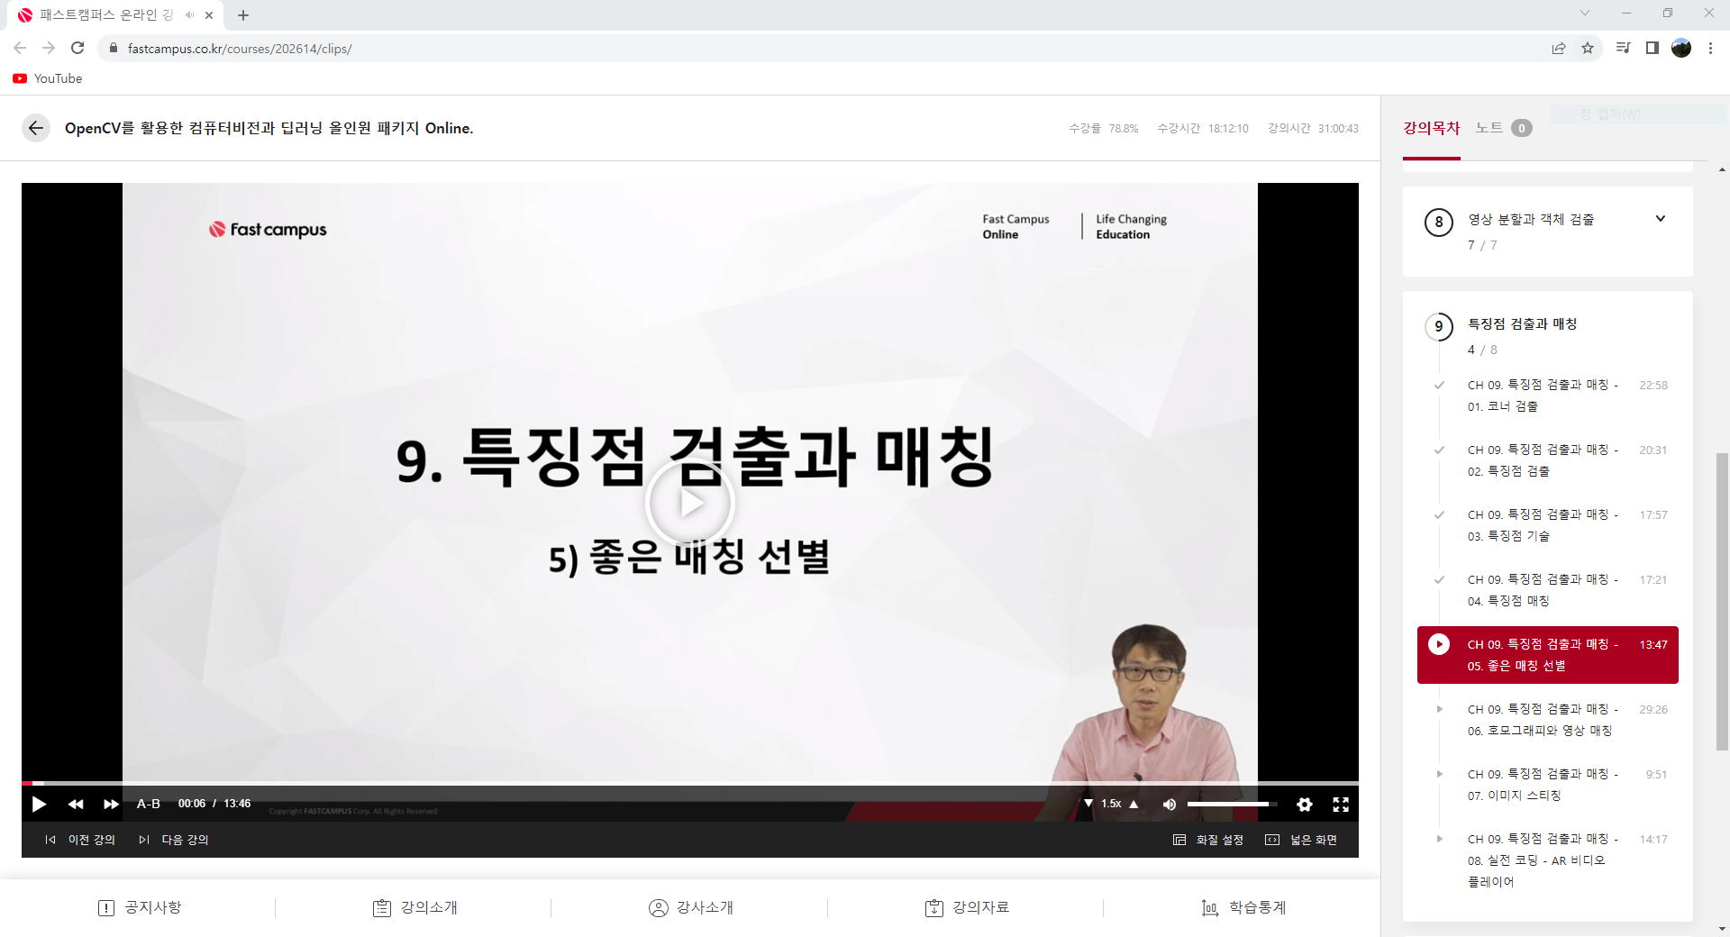
Task: Open lecture 07. 이미지 스티칭
Action: [1548, 785]
